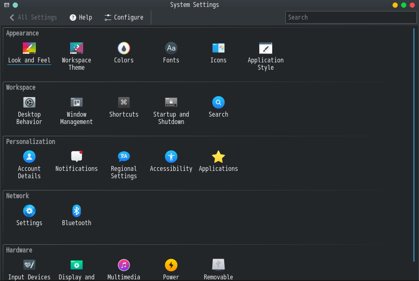Open the Removable storage icon

coord(218,265)
